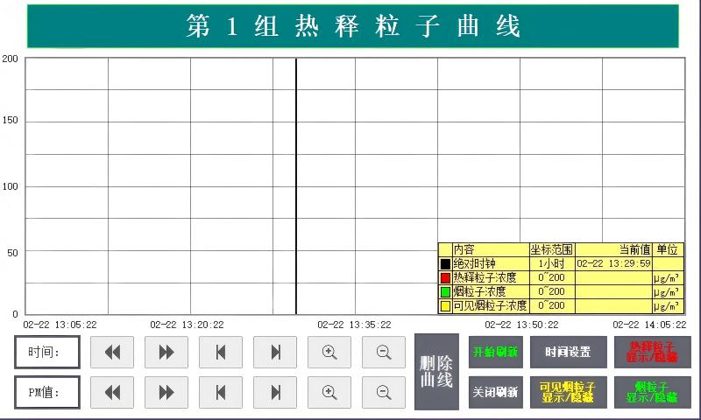The image size is (701, 420).
Task: Click the 02-22 13:20:22 axis label
Action: click(187, 325)
